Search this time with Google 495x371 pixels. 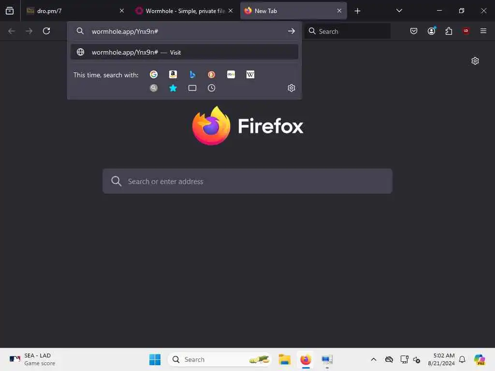click(x=154, y=74)
